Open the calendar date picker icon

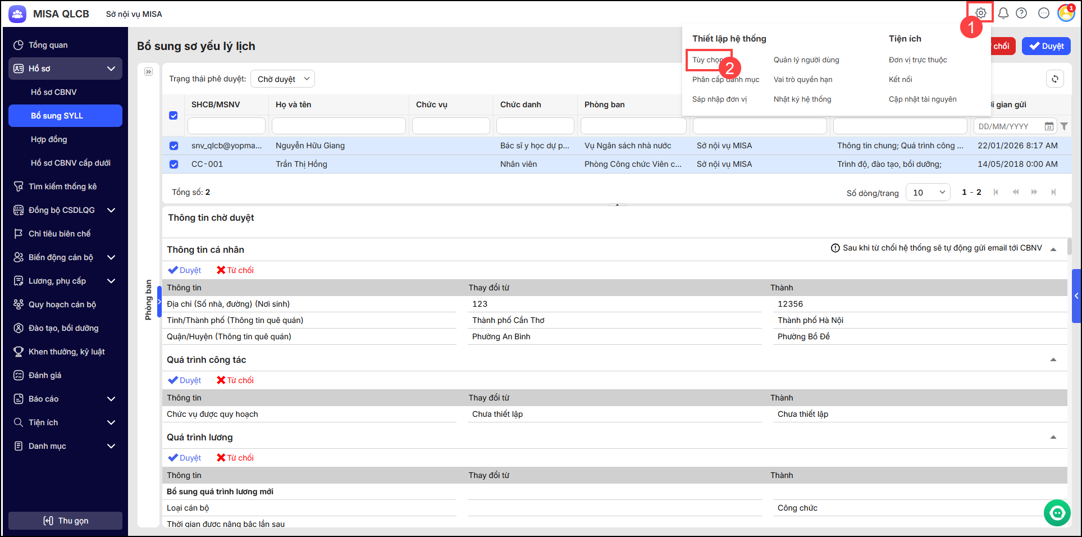pyautogui.click(x=1048, y=126)
